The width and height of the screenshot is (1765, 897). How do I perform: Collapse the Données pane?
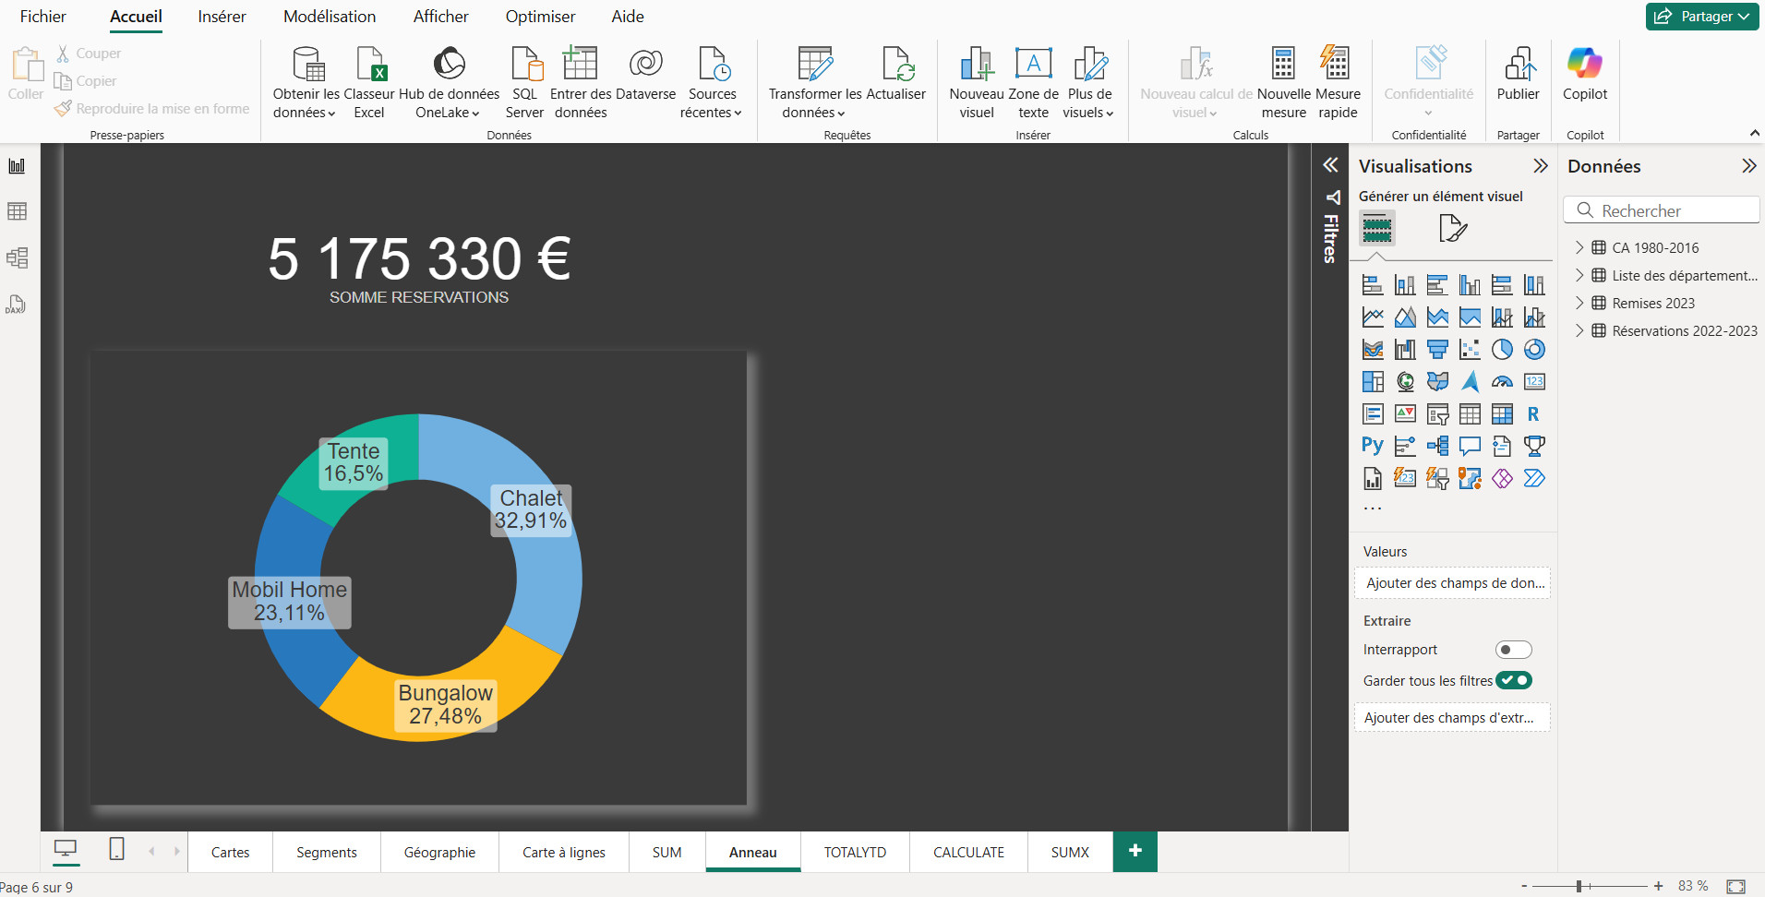[x=1748, y=166]
